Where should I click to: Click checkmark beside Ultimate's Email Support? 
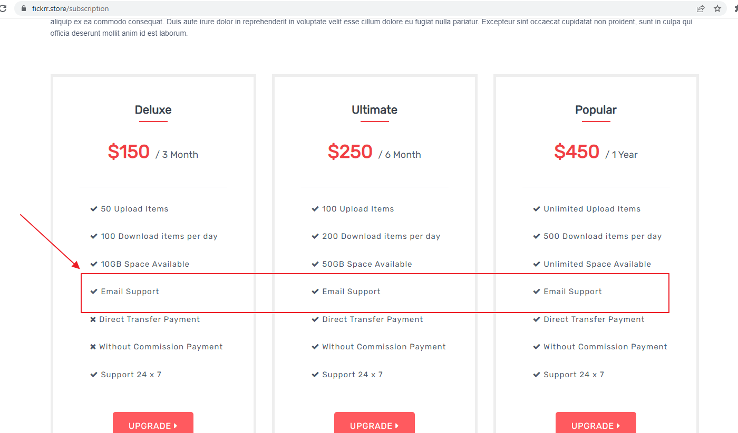point(315,291)
